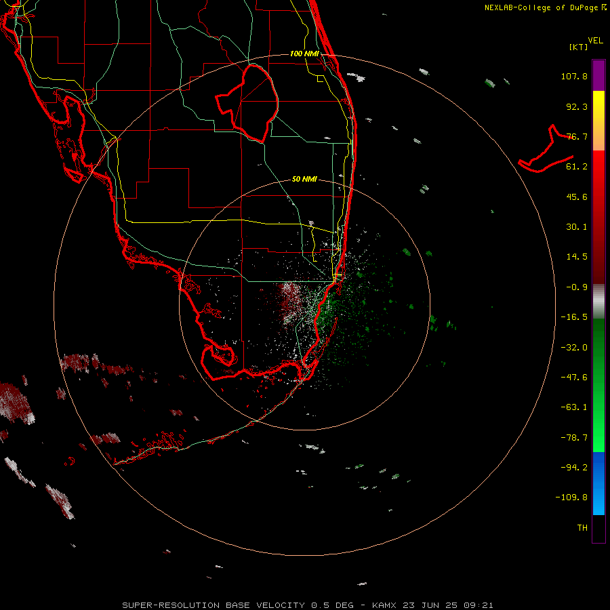610x610 pixels.
Task: Click the 61.2 velocity scale value
Action: click(577, 167)
